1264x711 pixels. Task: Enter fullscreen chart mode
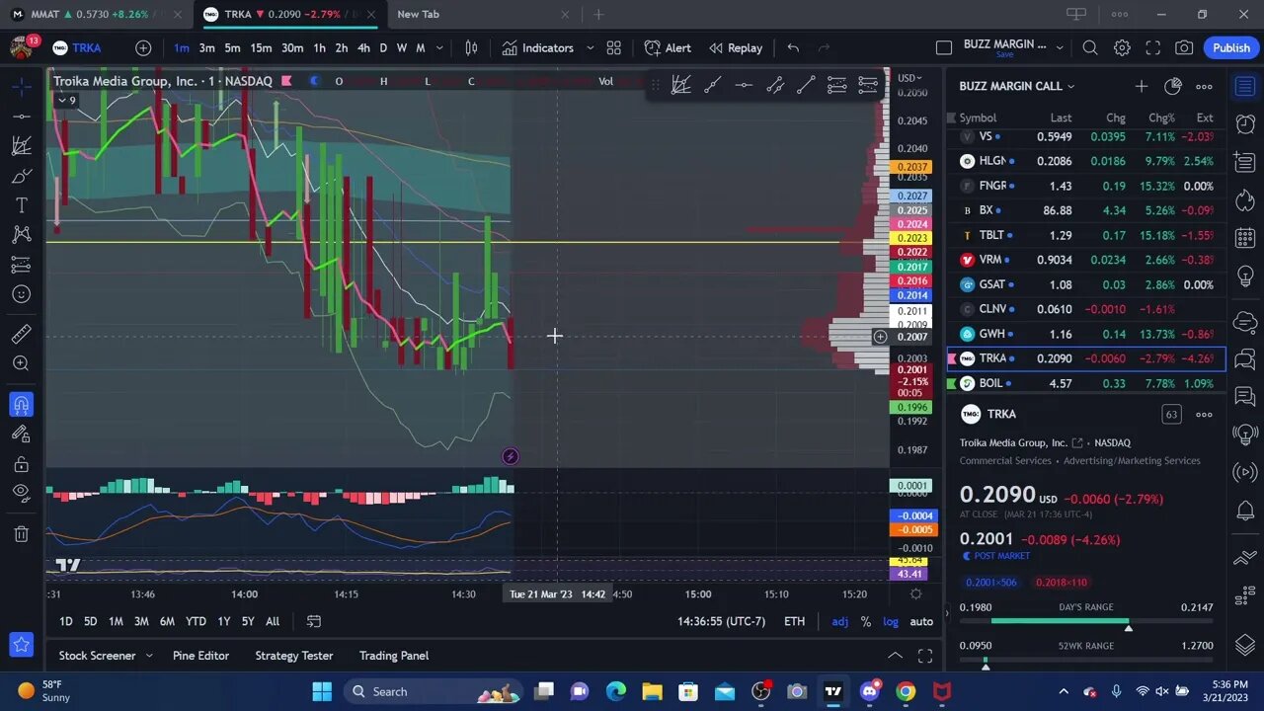click(1152, 47)
